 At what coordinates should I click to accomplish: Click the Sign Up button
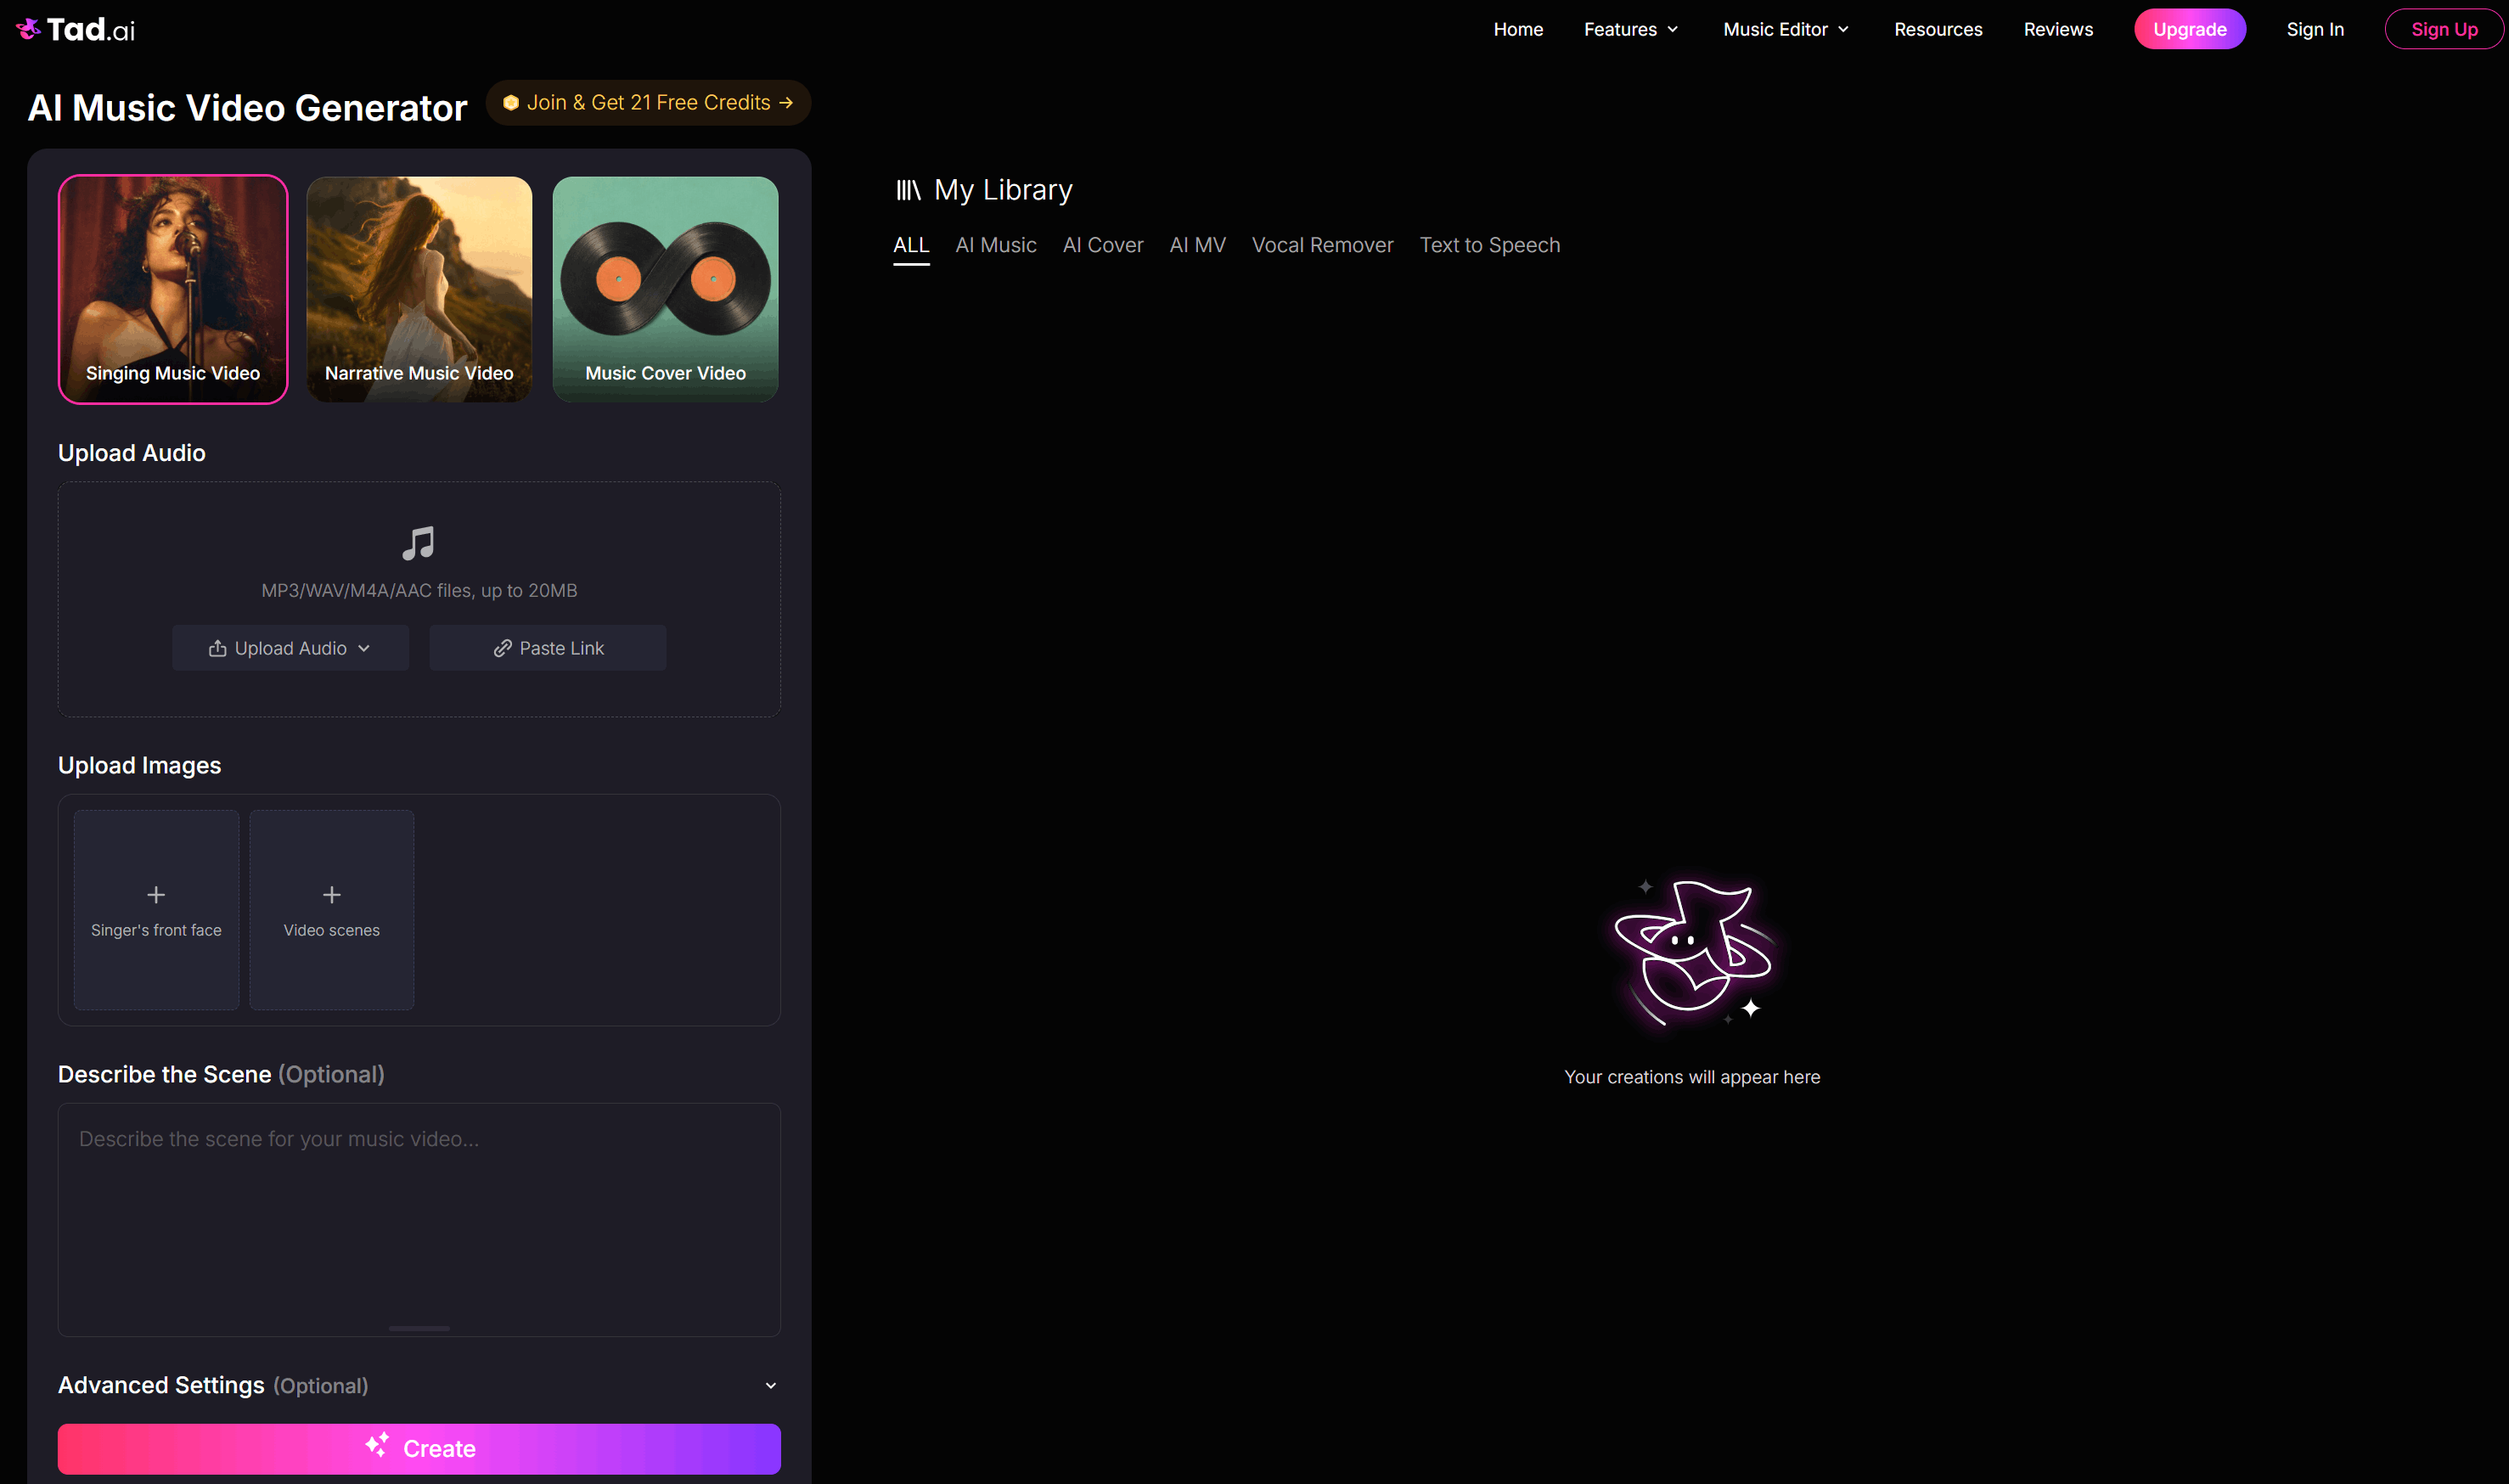point(2443,29)
